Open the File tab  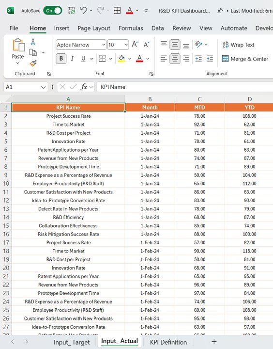14,28
